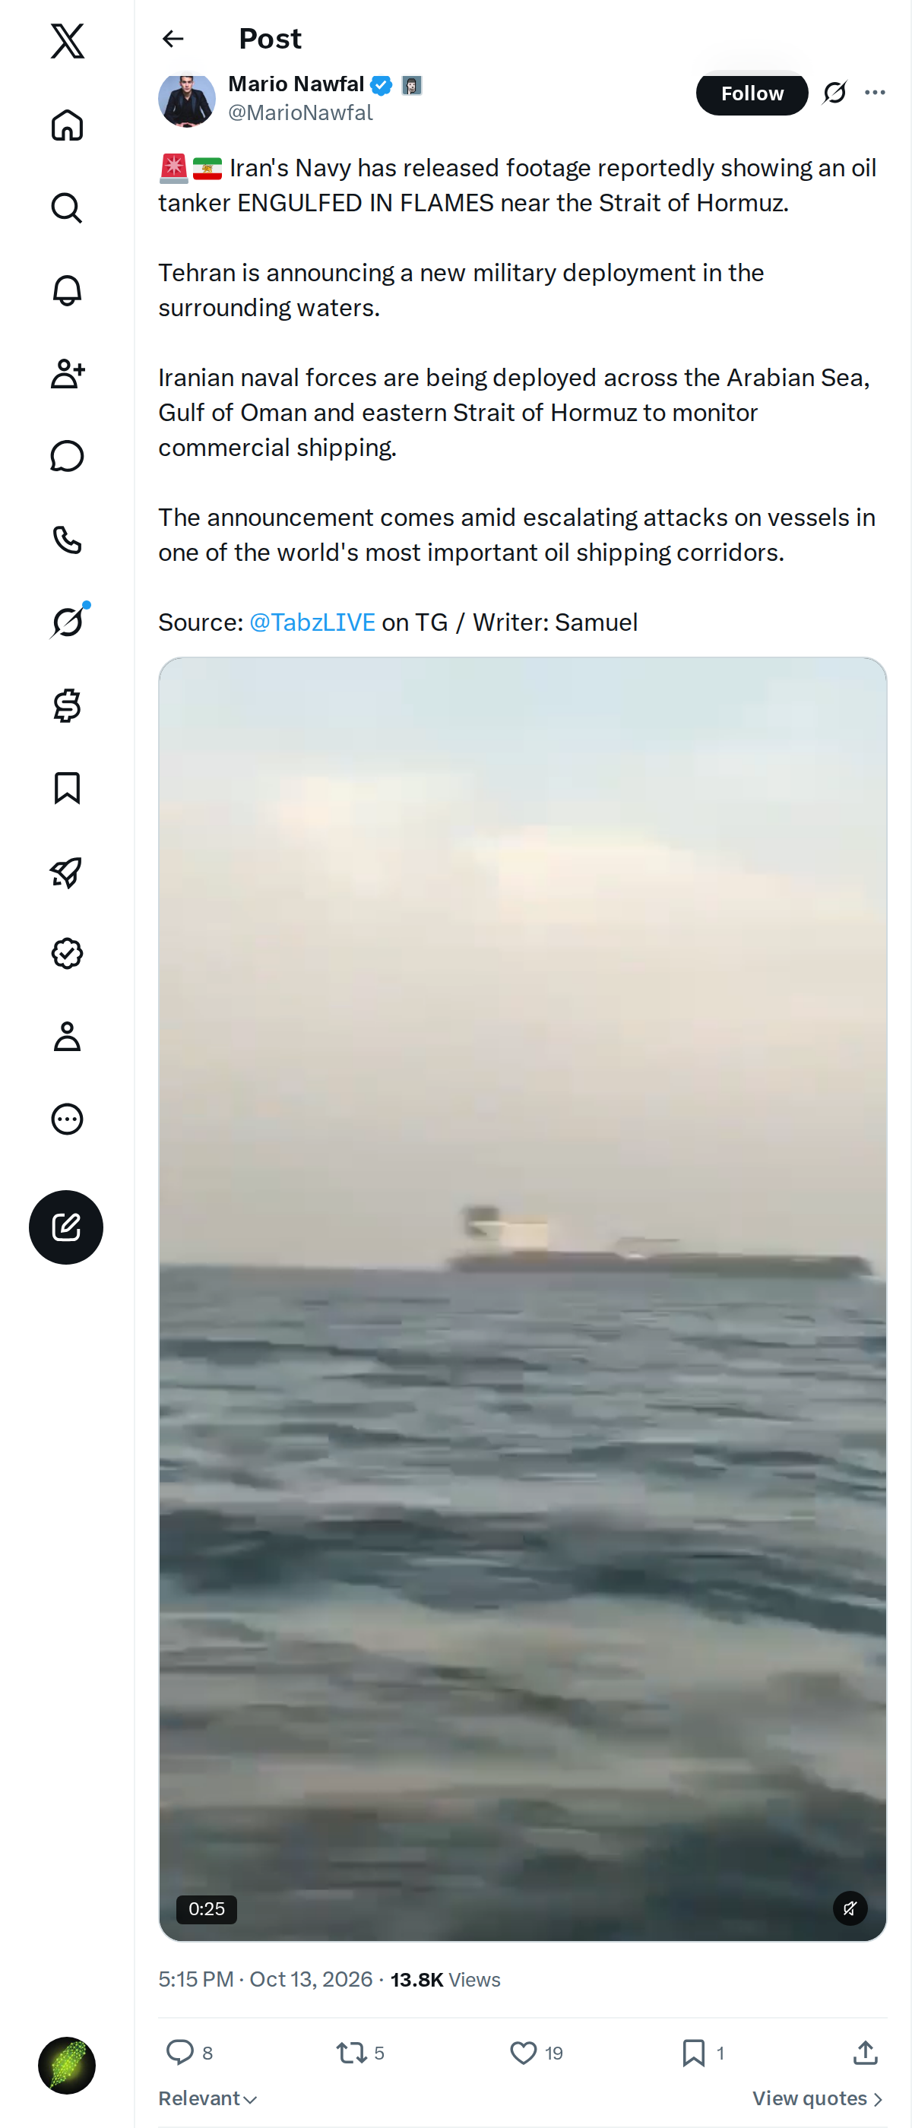Open More options circle in sidebar
912x2128 pixels.
click(67, 1119)
